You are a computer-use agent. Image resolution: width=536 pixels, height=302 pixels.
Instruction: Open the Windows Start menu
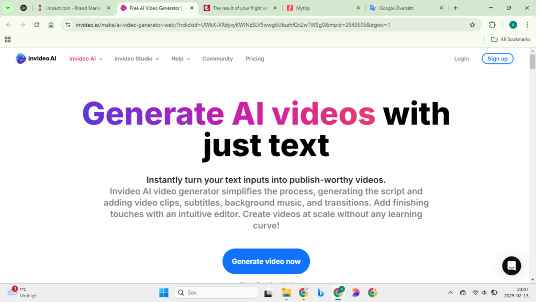164,293
